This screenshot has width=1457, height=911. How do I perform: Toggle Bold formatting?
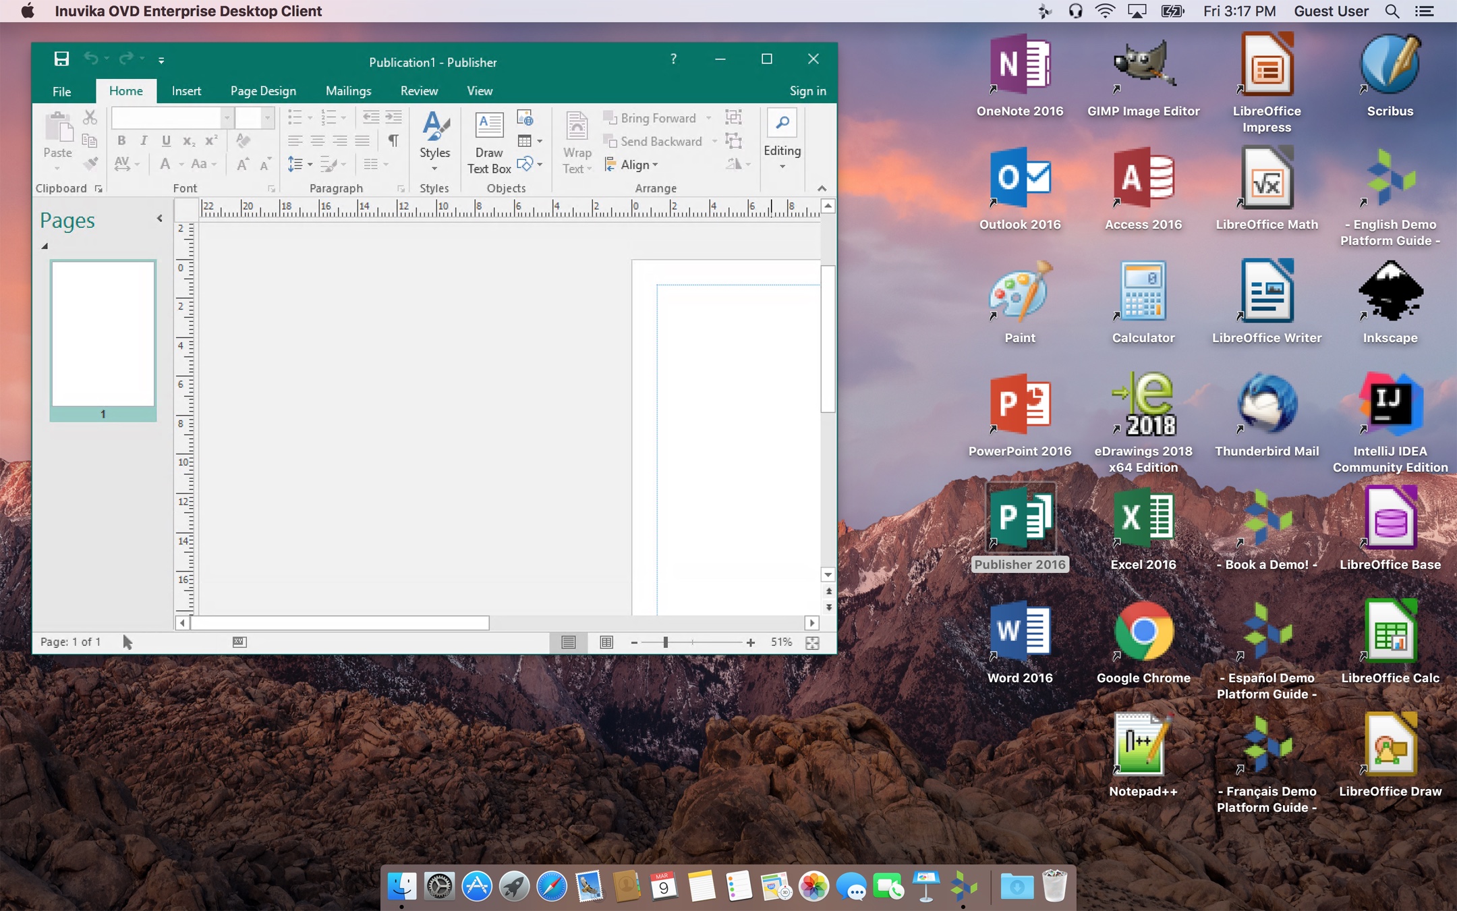point(121,140)
